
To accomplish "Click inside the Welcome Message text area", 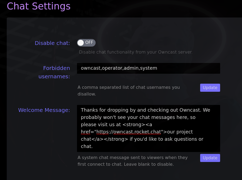I will [x=149, y=128].
